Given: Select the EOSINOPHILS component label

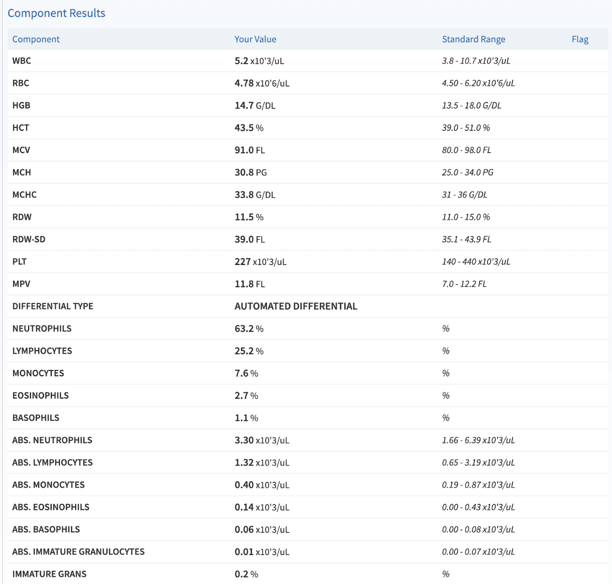Looking at the screenshot, I should (41, 395).
